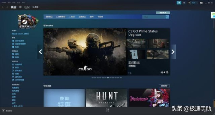Open the 愿望单 wishlist button
The height and width of the screenshot is (115, 215).
coord(163,13)
